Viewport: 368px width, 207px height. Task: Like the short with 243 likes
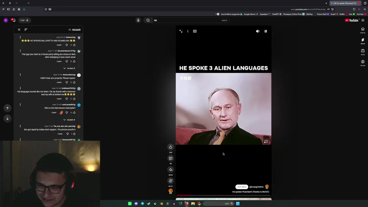point(170,147)
